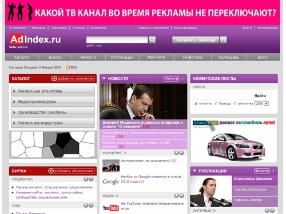Click the Контакты link
The height and width of the screenshot is (214, 286).
[98, 28]
